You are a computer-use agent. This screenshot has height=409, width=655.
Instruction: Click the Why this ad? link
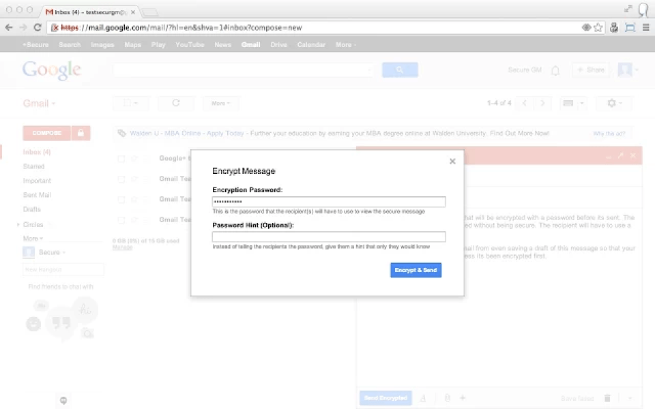[x=609, y=134]
